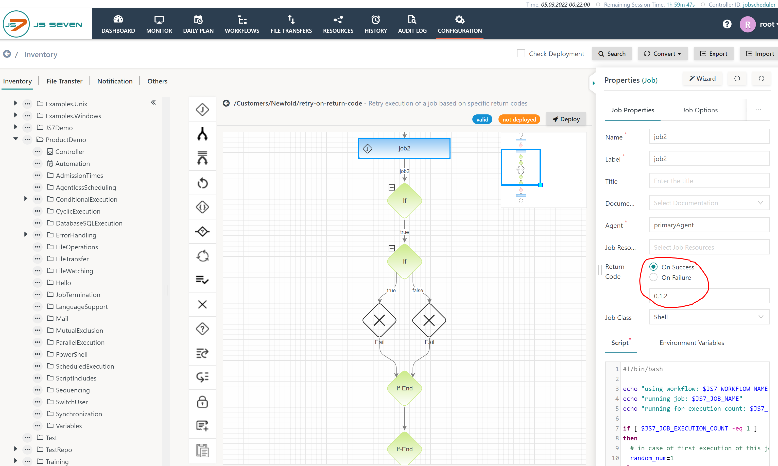Click the Name input field containing job2

point(709,136)
